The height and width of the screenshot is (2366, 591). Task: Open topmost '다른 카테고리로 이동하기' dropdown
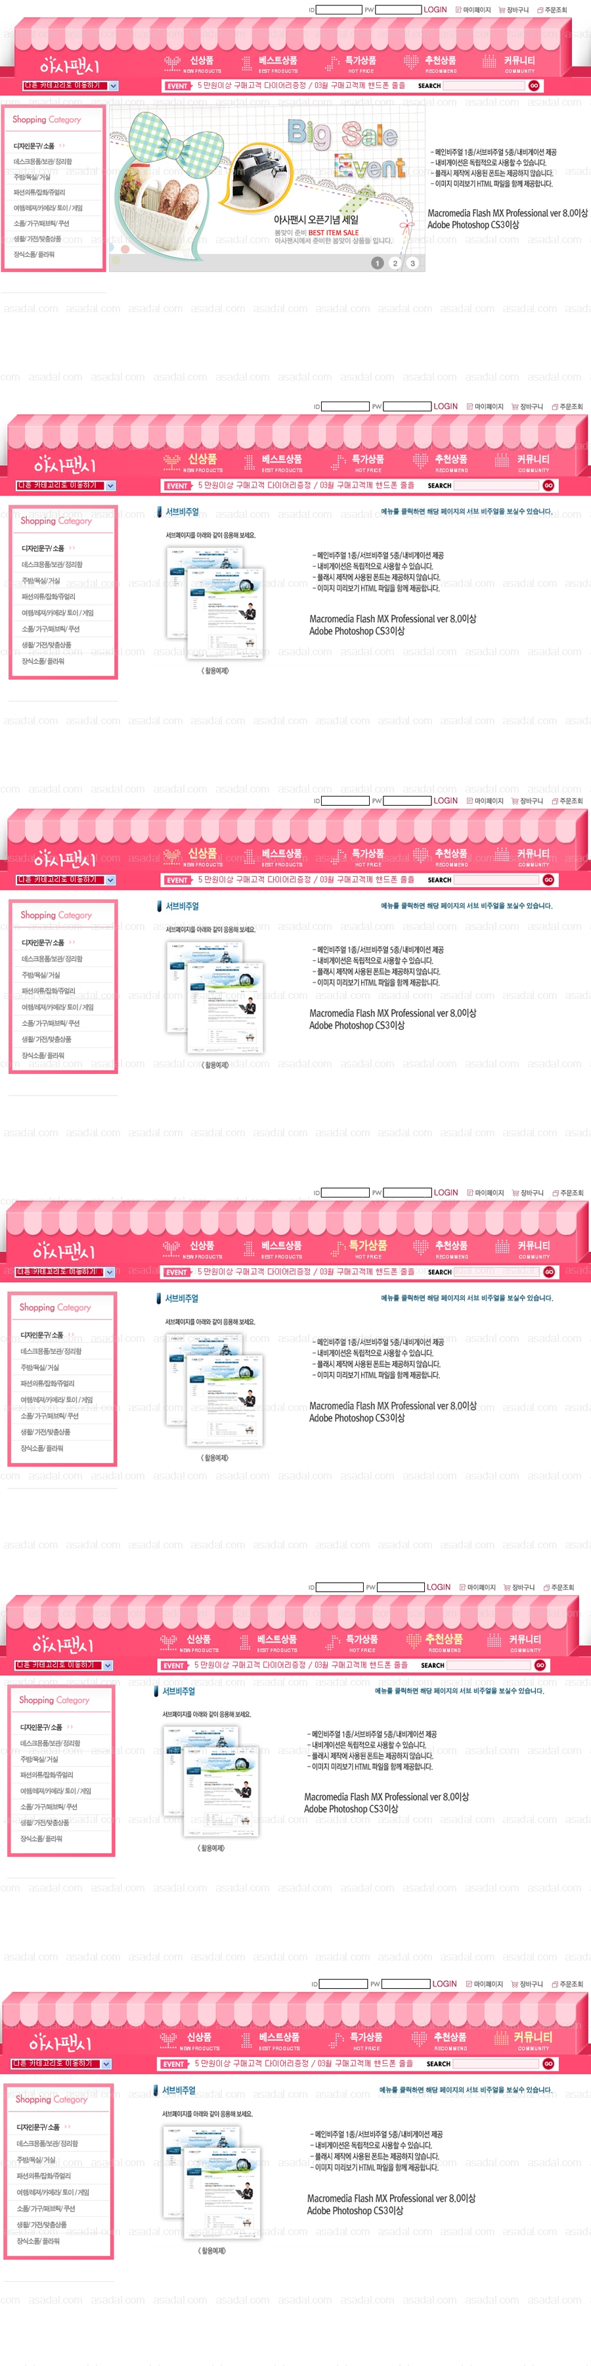(70, 85)
